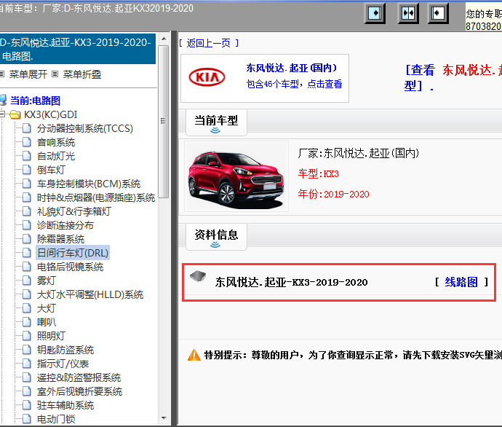Click the arrow under 资料信息 tab
This screenshot has height=427, width=502.
click(215, 245)
